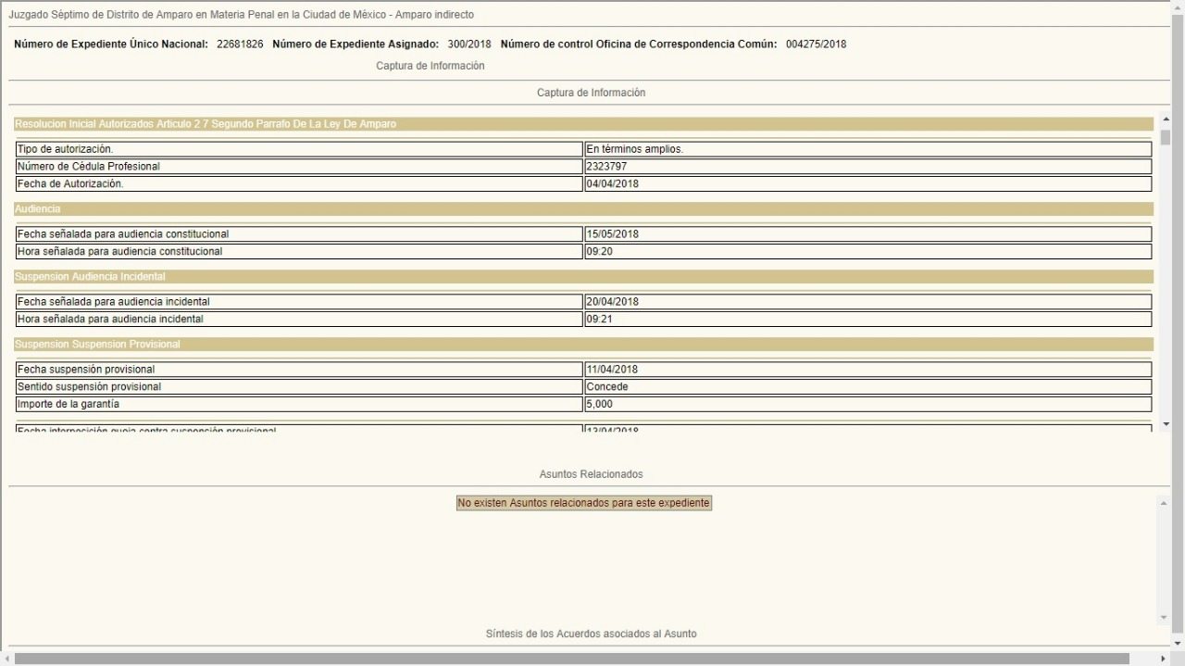Select audiencia constitucional date 15/05/2018
1185x666 pixels.
[x=867, y=234]
